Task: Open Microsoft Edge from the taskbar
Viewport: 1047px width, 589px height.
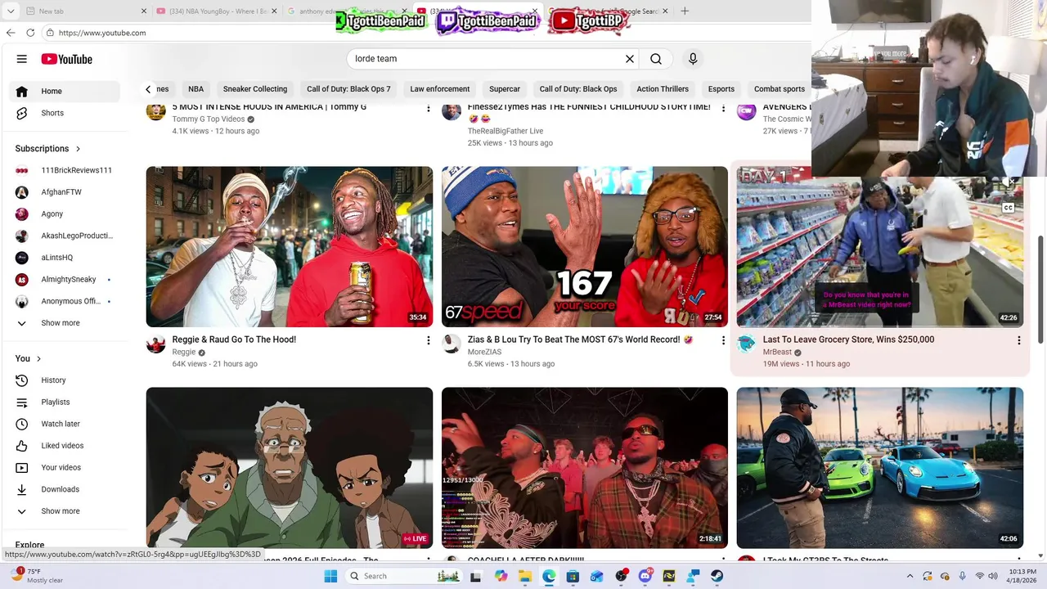Action: coord(549,576)
